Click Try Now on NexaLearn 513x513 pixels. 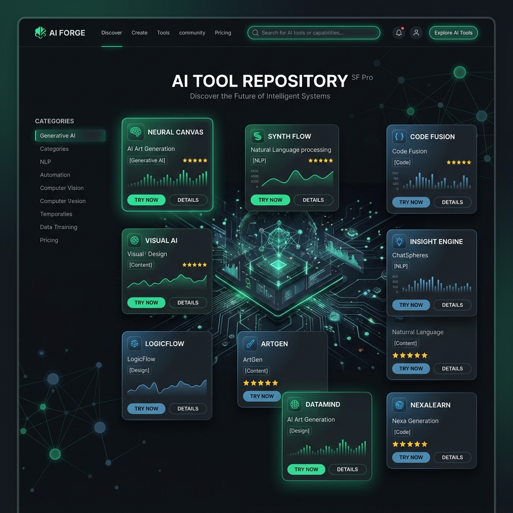pos(411,457)
